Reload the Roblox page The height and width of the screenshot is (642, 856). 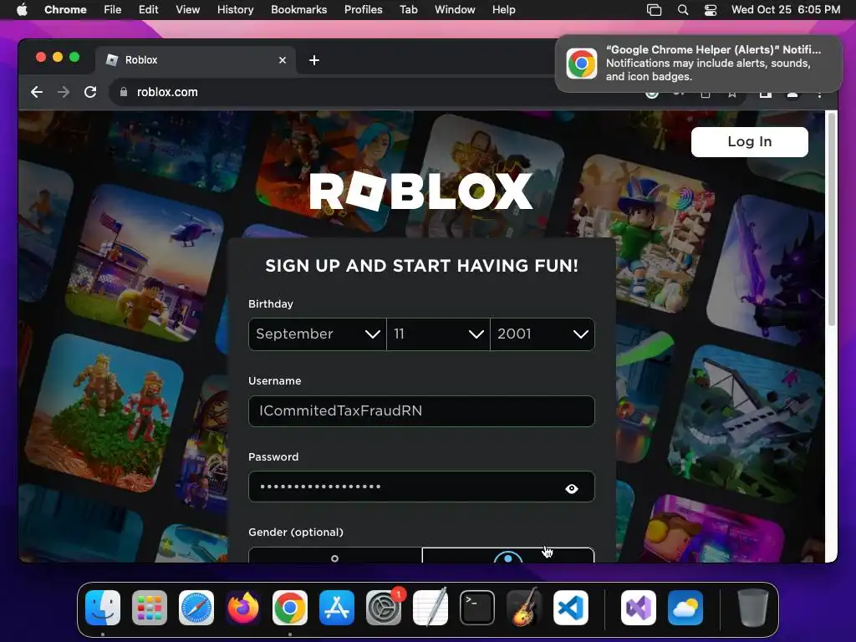click(x=90, y=92)
